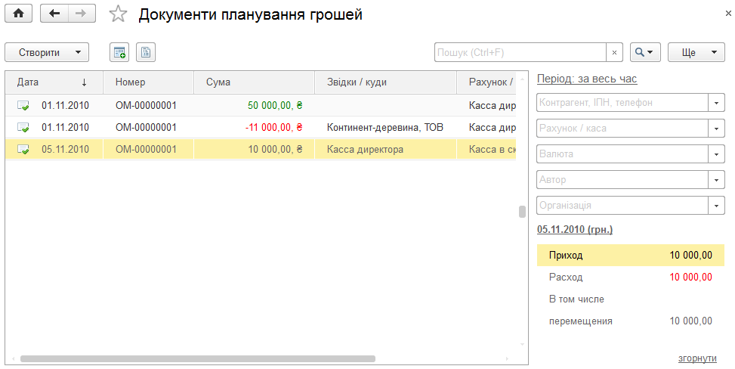Open the Ще menu
The height and width of the screenshot is (369, 735).
pos(696,53)
